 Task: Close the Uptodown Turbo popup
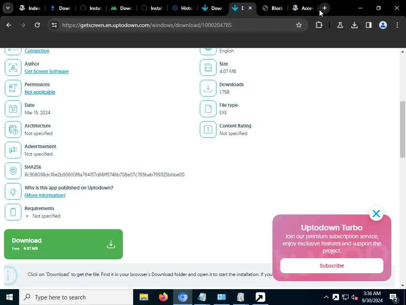click(376, 214)
